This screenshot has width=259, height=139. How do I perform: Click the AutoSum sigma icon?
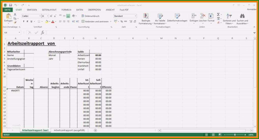point(218,14)
